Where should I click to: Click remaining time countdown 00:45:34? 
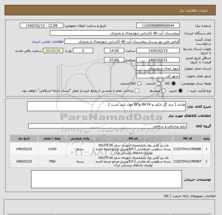(53, 51)
